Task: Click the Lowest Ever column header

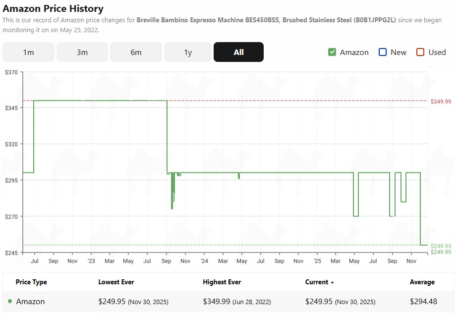Action: click(x=116, y=282)
